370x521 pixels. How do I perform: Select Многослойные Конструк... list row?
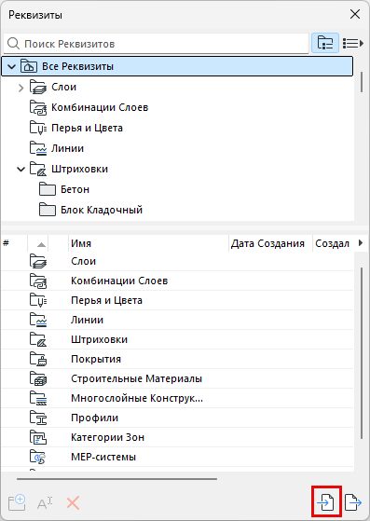tap(177, 398)
